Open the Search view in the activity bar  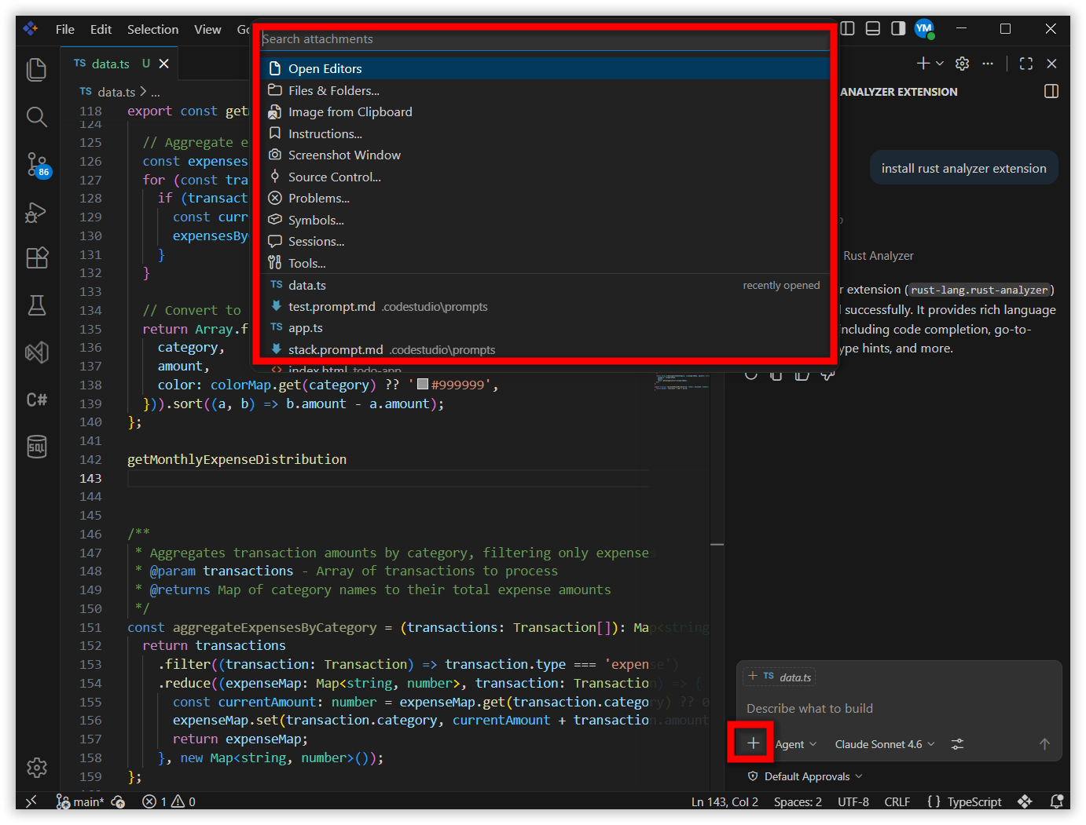tap(37, 117)
